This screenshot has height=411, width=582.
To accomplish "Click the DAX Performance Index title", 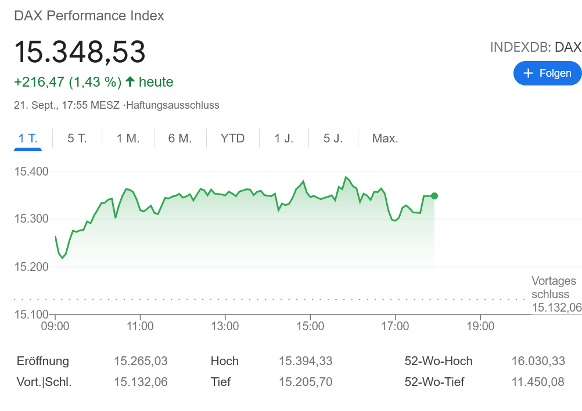I will [89, 16].
